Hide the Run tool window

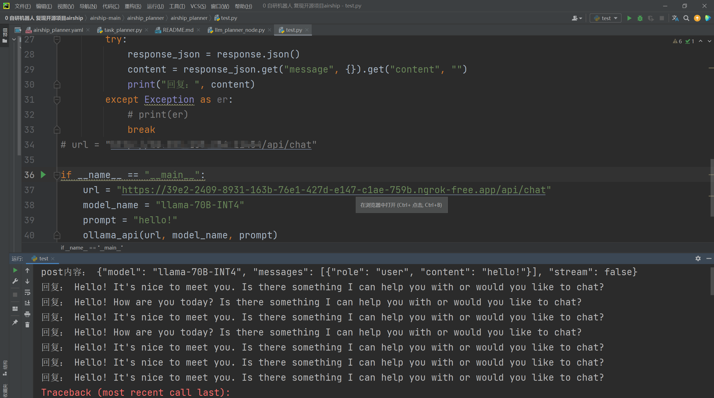pyautogui.click(x=709, y=258)
